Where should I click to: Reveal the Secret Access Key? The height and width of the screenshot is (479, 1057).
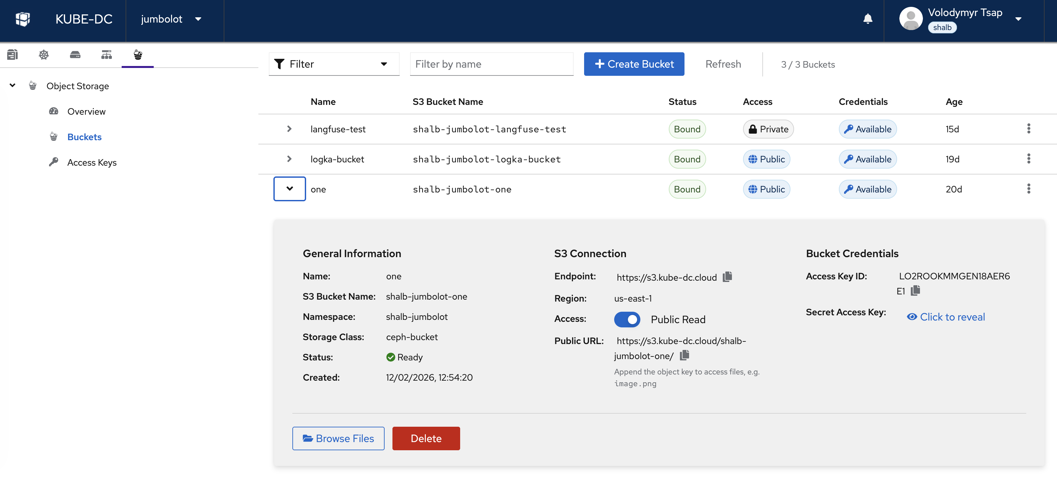946,317
